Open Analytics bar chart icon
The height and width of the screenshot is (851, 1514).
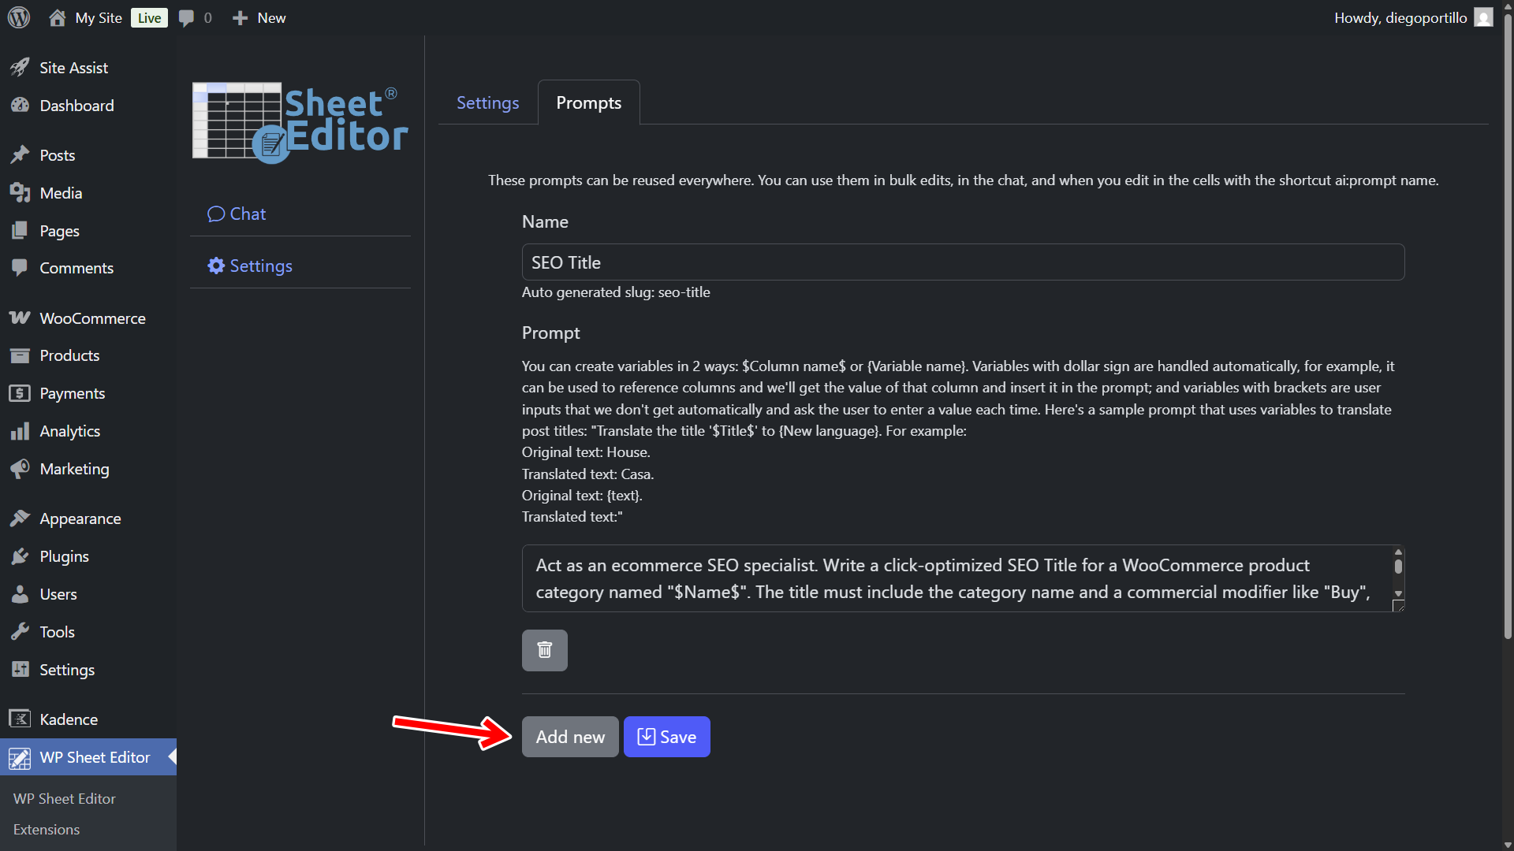tap(20, 431)
